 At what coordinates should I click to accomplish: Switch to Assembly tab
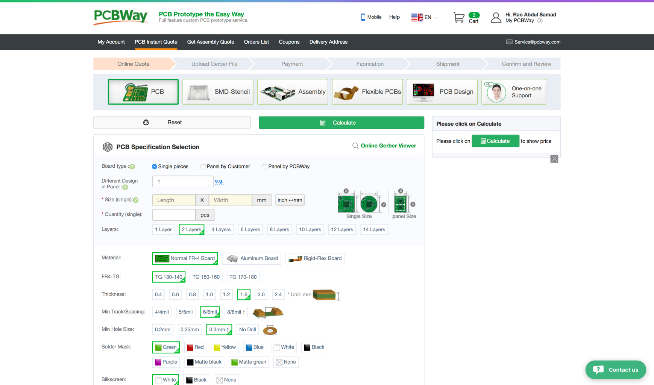tap(293, 92)
